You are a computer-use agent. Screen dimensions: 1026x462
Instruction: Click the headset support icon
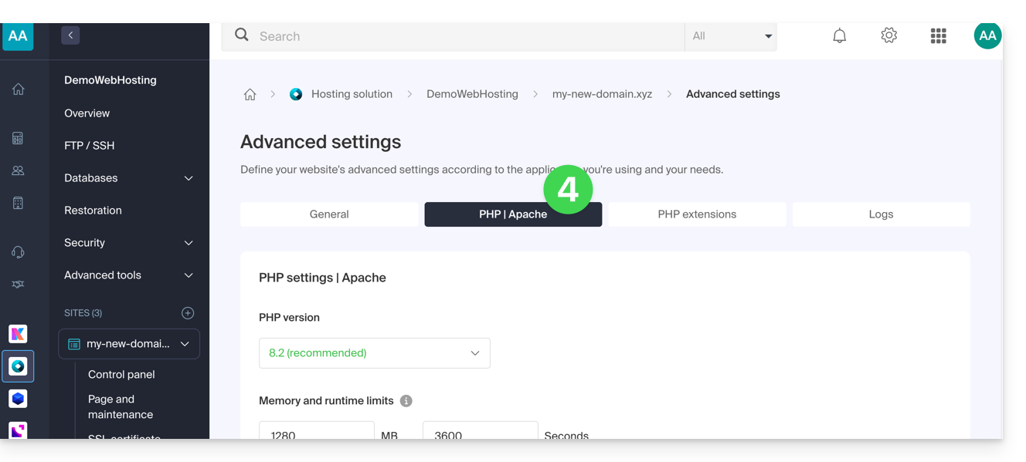click(18, 252)
